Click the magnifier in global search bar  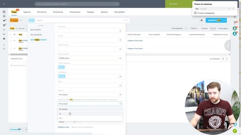click(x=117, y=4)
